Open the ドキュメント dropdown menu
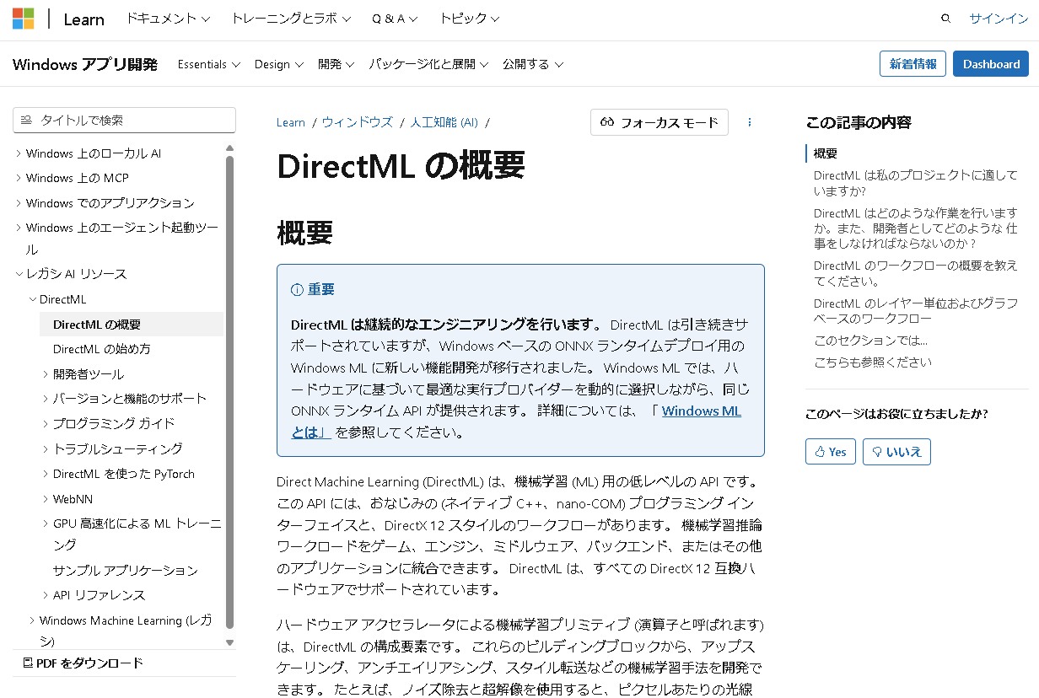 pyautogui.click(x=167, y=18)
